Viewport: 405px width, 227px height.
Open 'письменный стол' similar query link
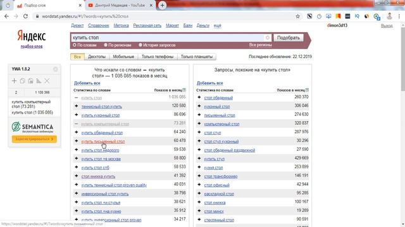pos(220,115)
